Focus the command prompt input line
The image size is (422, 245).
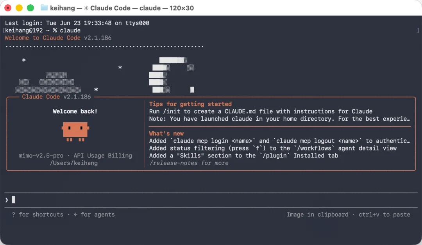(x=211, y=200)
